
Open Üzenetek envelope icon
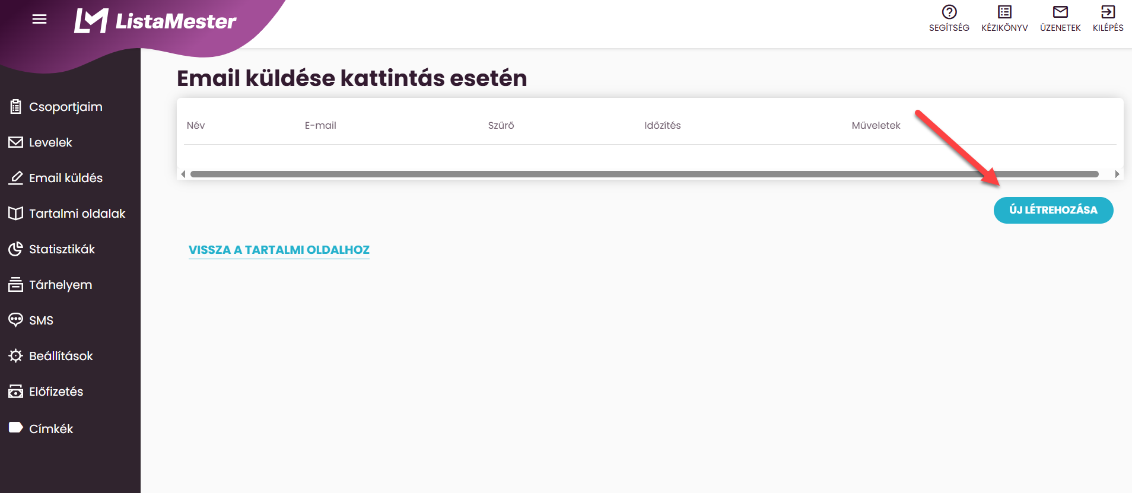click(1060, 12)
